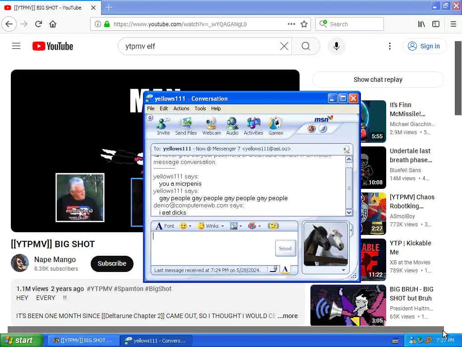Select text typing mode letter A icon
This screenshot has width=462, height=347.
coord(285,269)
